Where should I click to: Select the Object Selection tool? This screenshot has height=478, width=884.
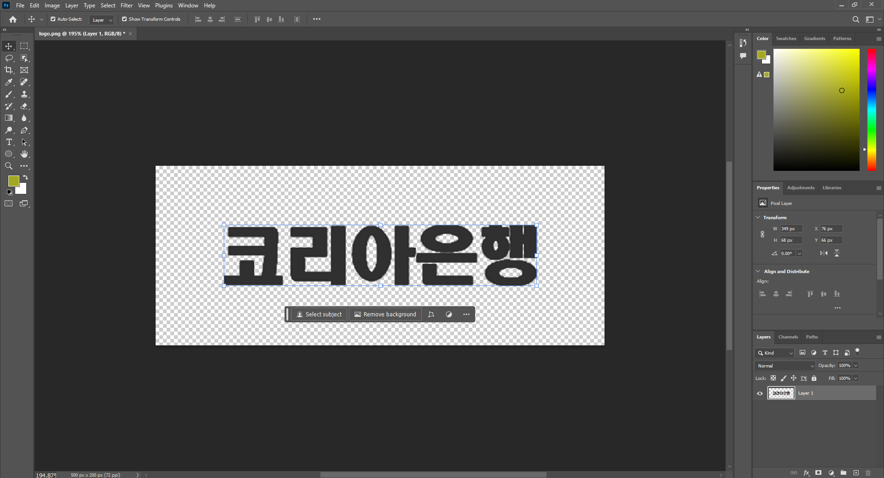click(24, 58)
